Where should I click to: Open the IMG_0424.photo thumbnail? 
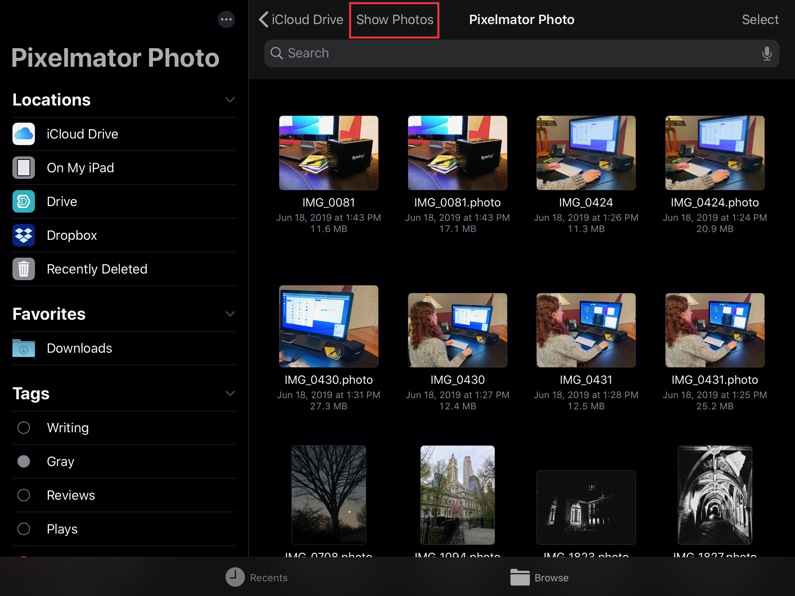point(715,153)
